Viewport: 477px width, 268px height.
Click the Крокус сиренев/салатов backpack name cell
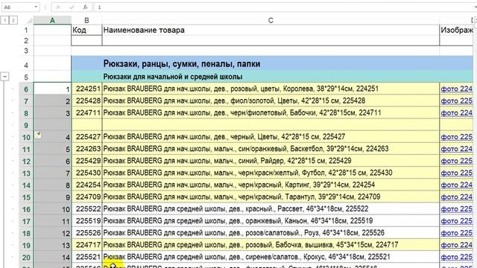[271, 257]
